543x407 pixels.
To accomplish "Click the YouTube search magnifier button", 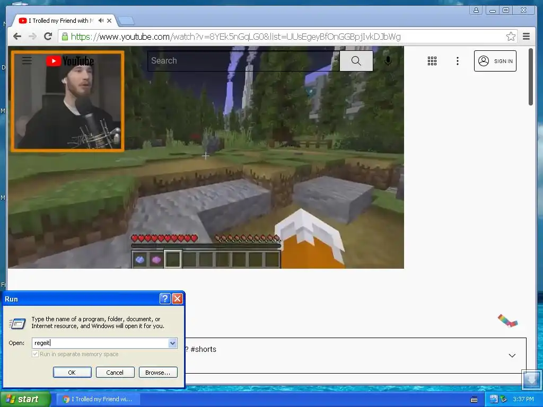I will [x=356, y=61].
